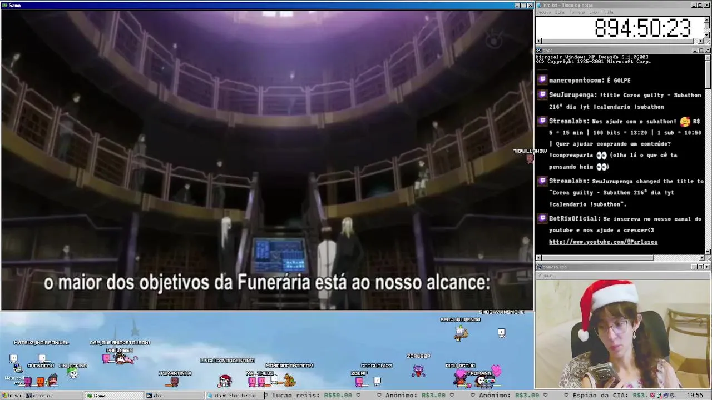Click Twitch badge beside BotRixOficial message
Viewport: 712px width, 400px height.
click(x=543, y=219)
